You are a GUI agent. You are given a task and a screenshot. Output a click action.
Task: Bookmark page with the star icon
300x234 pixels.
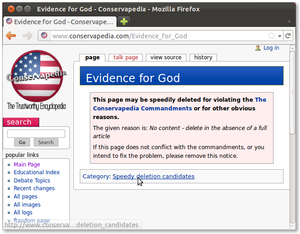pos(271,36)
